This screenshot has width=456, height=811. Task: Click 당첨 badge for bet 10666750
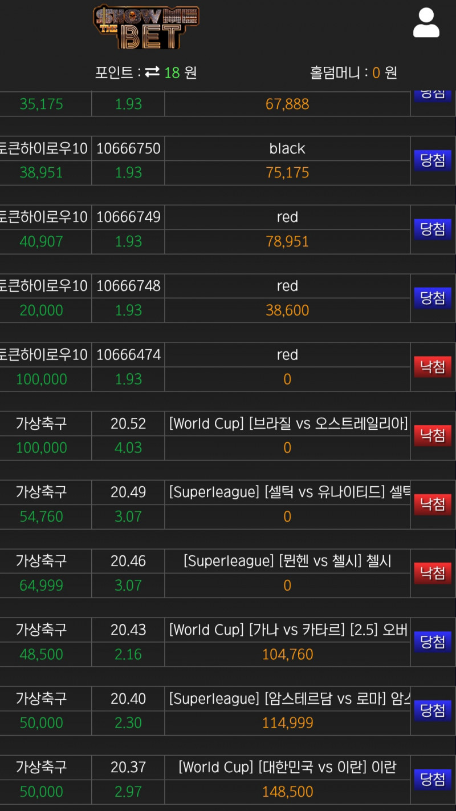[433, 160]
